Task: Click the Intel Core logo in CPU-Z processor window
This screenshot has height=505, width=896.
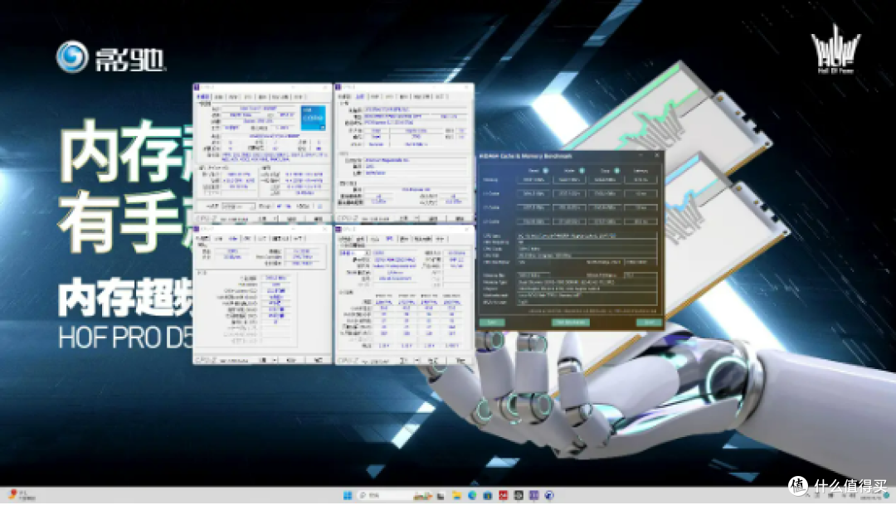Action: pyautogui.click(x=313, y=117)
